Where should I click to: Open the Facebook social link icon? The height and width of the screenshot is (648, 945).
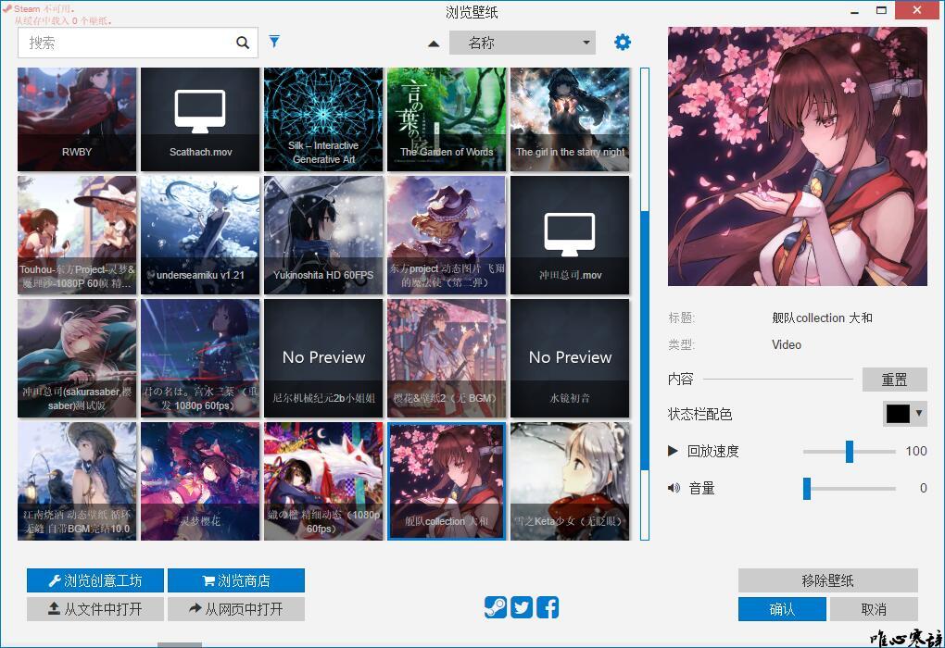pyautogui.click(x=548, y=607)
